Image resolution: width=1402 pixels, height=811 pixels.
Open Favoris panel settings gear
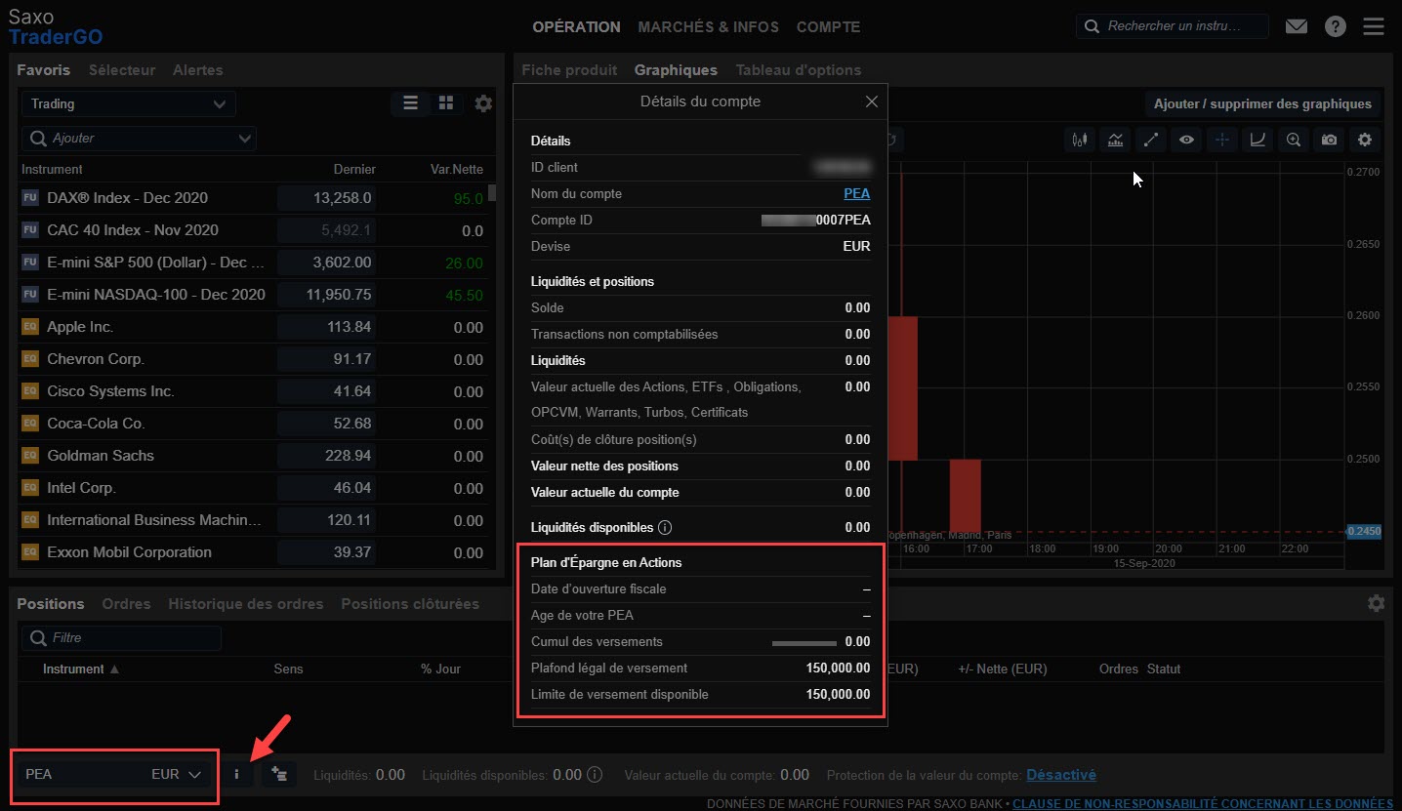(x=483, y=103)
